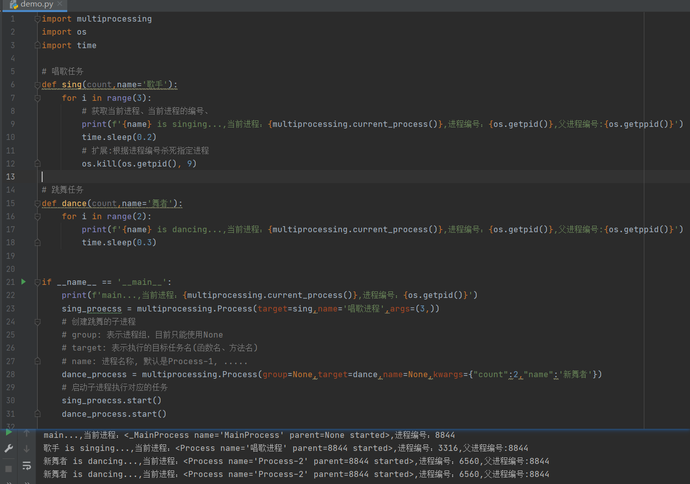Click 'multiprocessing' in the first import line

(114, 19)
